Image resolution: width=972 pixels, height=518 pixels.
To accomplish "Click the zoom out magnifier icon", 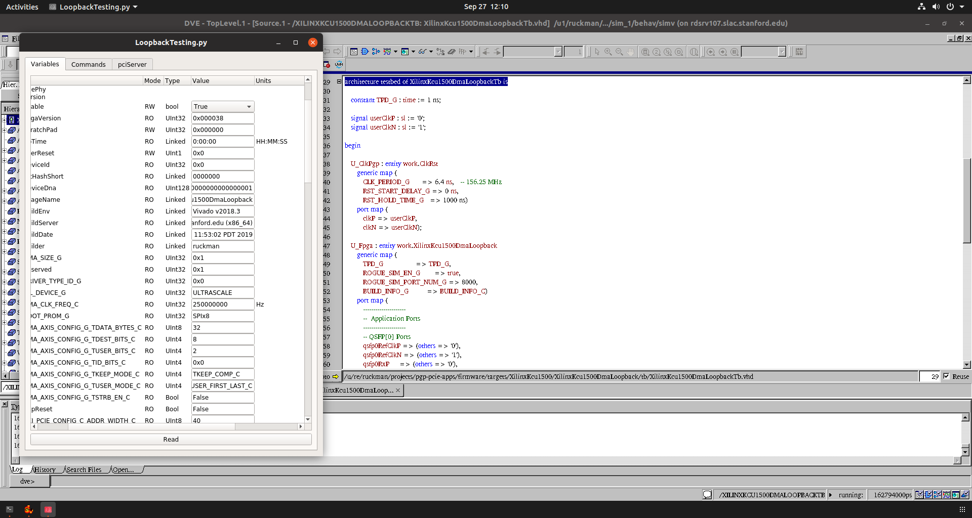I will click(x=619, y=52).
